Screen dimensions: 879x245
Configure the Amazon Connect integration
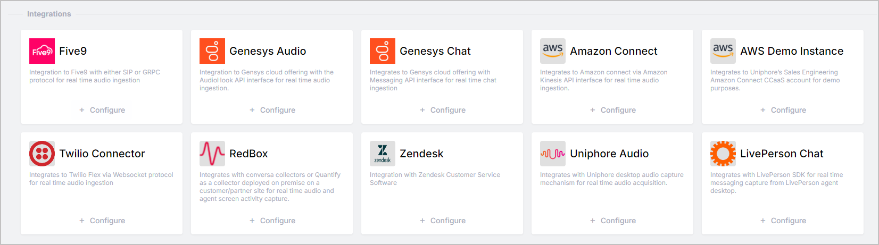click(x=612, y=110)
